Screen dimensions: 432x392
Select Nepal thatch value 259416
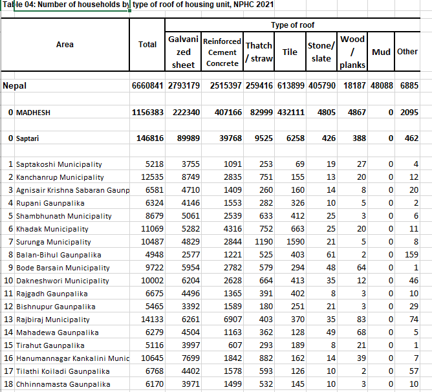pyautogui.click(x=259, y=86)
